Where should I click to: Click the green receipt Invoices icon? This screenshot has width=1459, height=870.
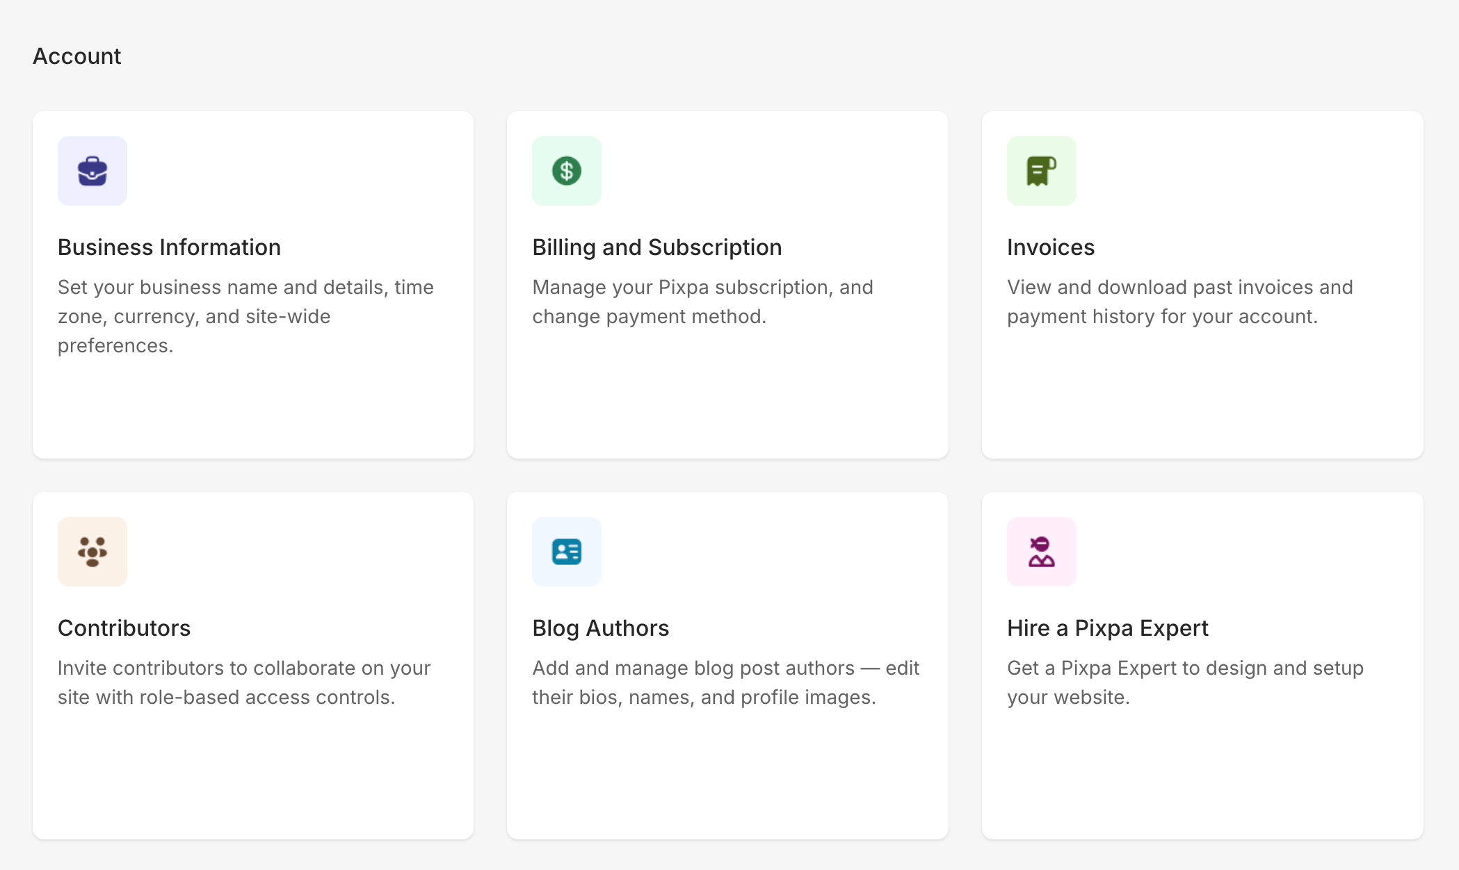(x=1041, y=171)
